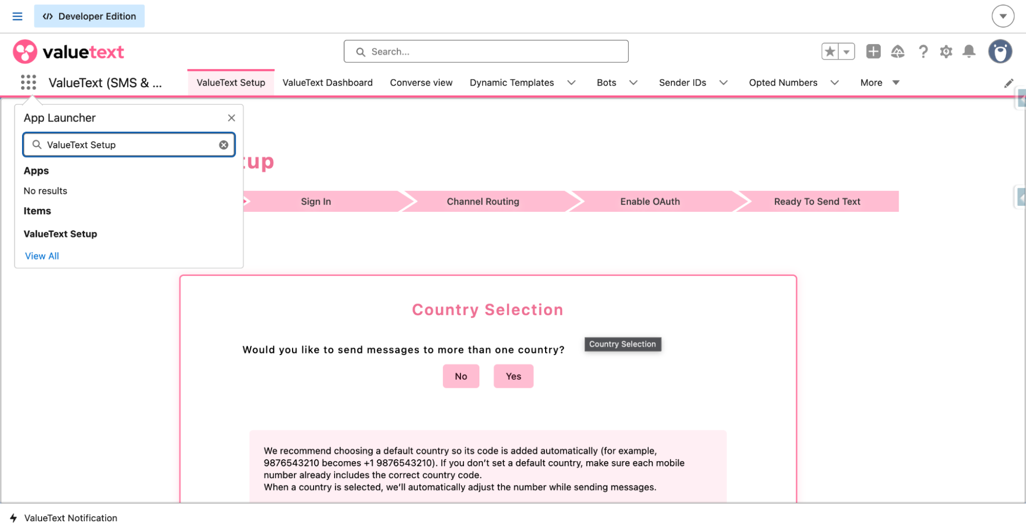This screenshot has height=532, width=1026.
Task: Open the ValueText Dashboard tab
Action: 327,83
